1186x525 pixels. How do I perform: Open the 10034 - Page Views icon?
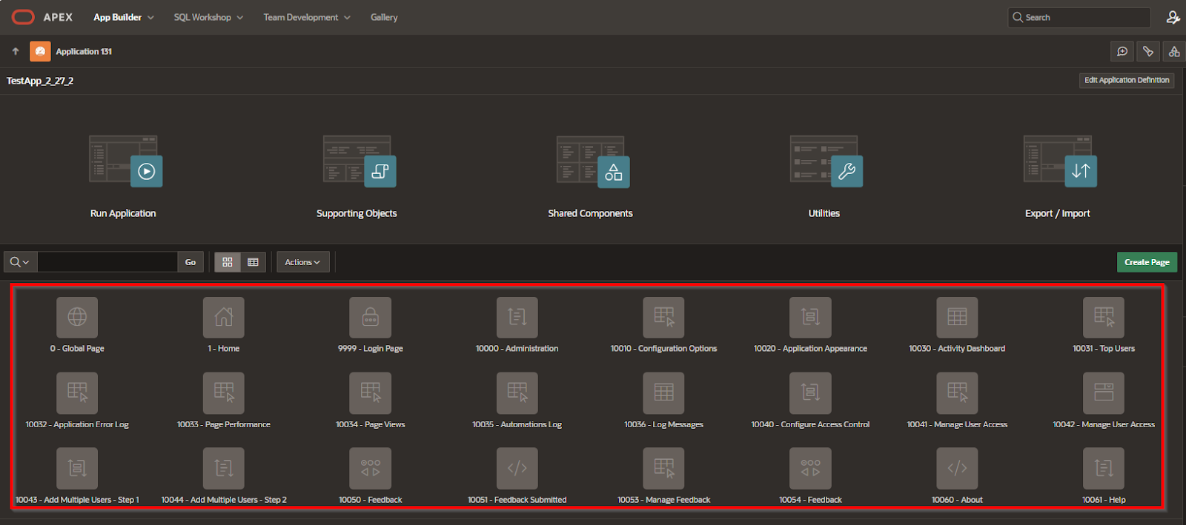(371, 392)
